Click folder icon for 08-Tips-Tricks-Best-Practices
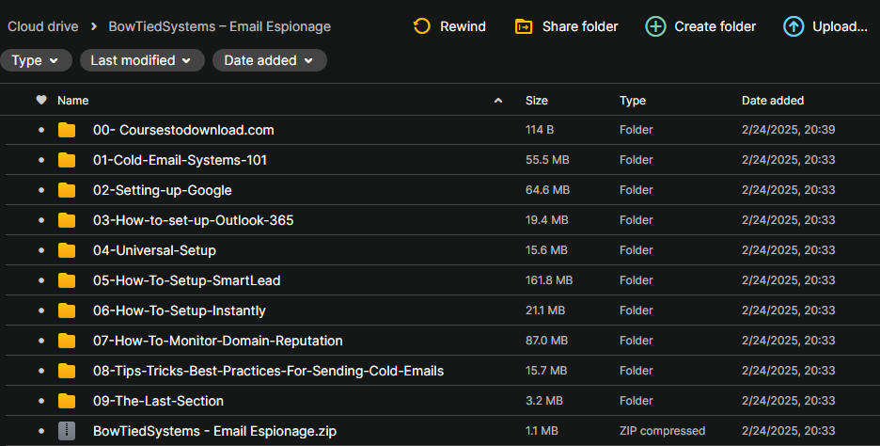880x446 pixels. point(67,371)
